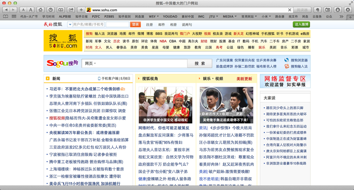Open the 网页 search type dropdown
The height and width of the screenshot is (190, 354).
click(x=90, y=64)
